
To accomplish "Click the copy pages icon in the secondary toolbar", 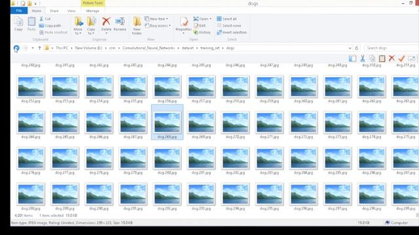I will [x=373, y=58].
